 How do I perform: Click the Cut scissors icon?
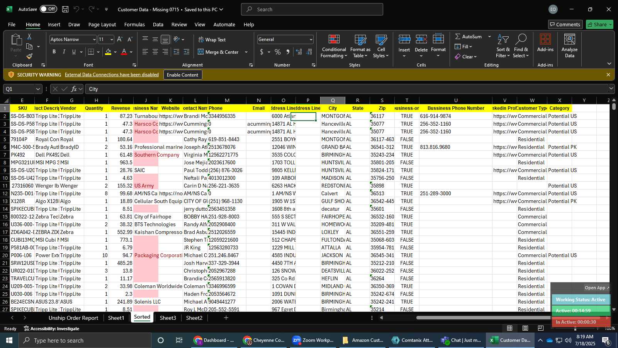point(29,36)
